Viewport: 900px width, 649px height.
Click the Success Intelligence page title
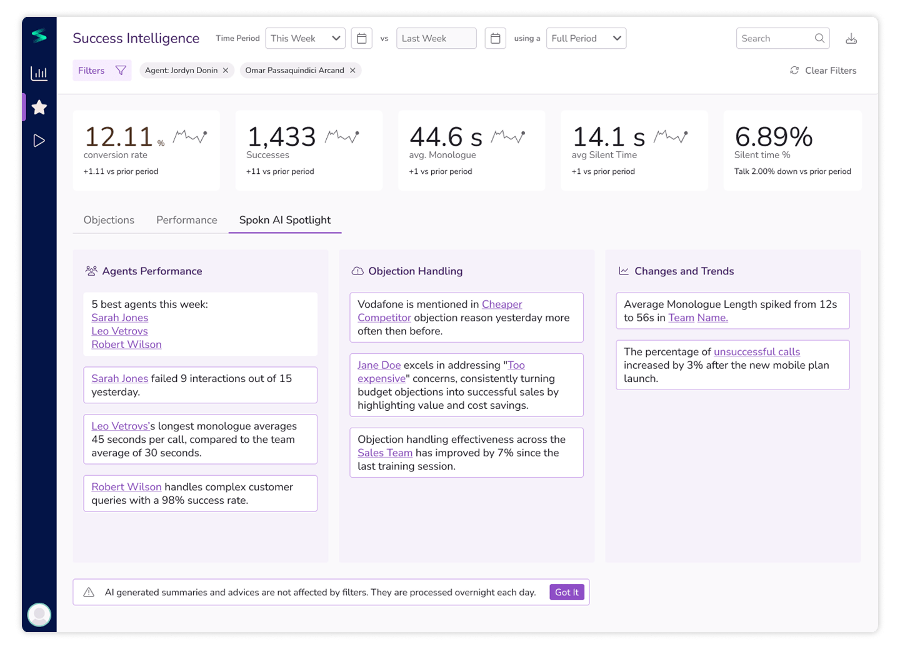tap(136, 38)
